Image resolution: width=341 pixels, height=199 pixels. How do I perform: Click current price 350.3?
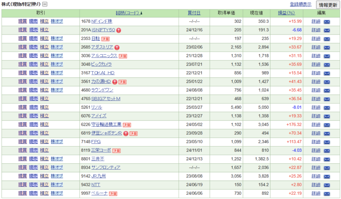click(263, 21)
